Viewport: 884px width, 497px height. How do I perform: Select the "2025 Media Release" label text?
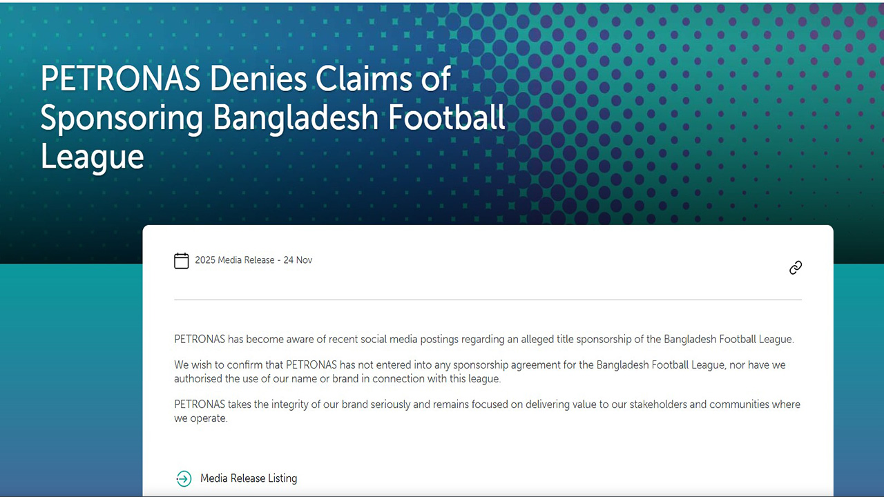click(235, 260)
